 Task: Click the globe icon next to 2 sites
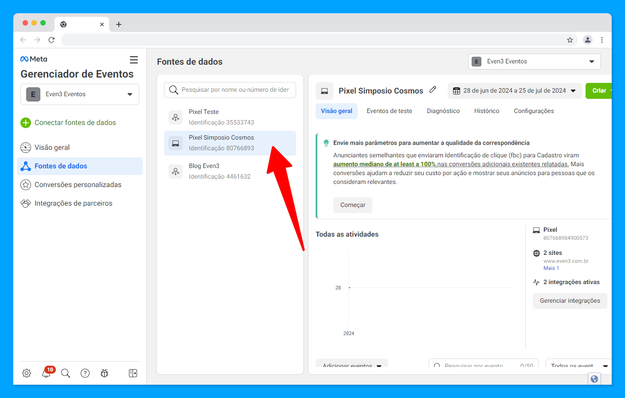point(536,253)
